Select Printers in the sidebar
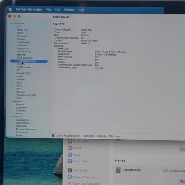The height and width of the screenshot is (185, 185). [x=21, y=80]
